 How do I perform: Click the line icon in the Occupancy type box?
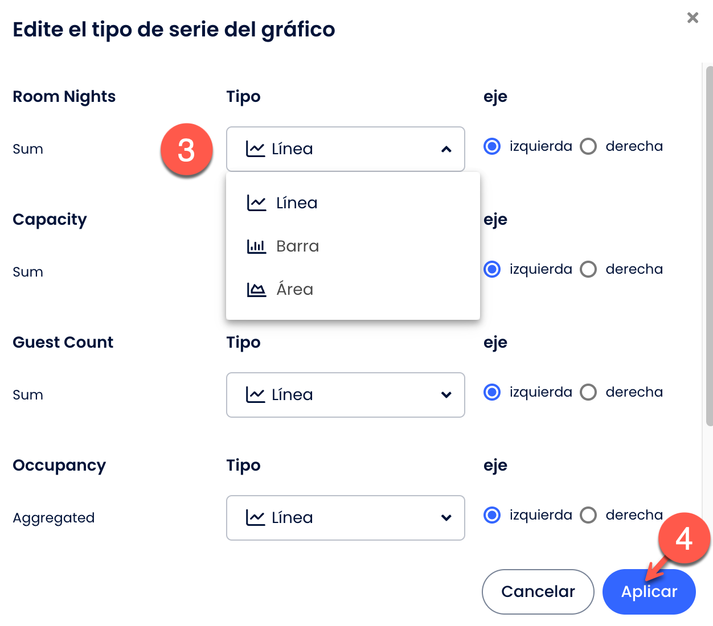coord(255,517)
